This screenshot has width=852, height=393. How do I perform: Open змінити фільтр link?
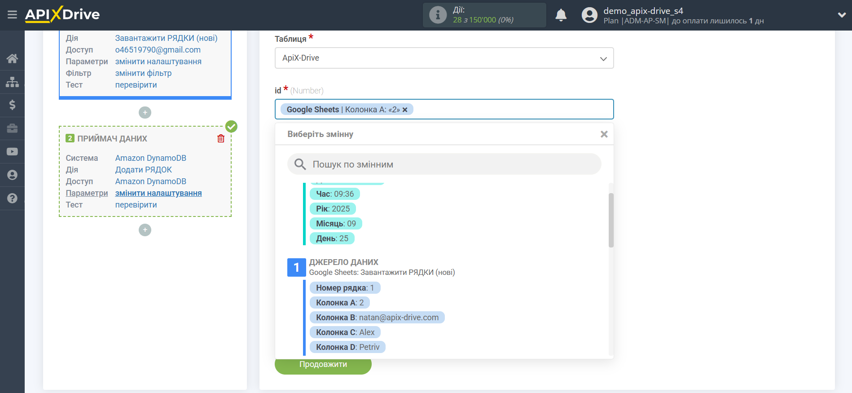(x=143, y=73)
